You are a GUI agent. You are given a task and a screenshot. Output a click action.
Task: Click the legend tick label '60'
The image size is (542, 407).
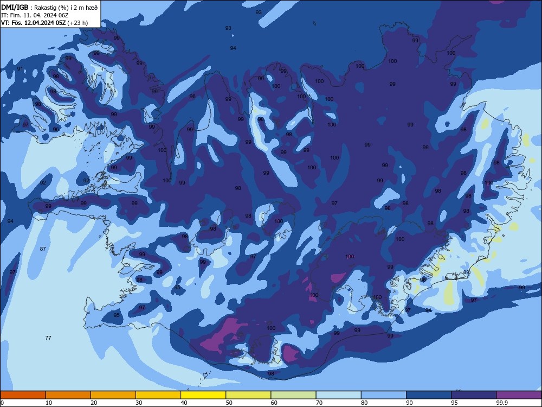pos(274,403)
